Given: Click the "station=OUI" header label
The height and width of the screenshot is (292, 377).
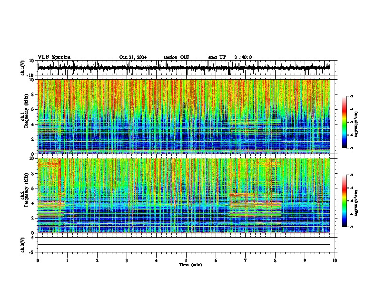Looking at the screenshot, I should coord(176,57).
